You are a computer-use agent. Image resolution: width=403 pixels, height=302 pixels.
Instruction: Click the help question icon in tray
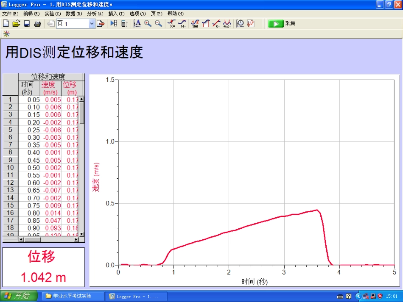[x=349, y=296]
